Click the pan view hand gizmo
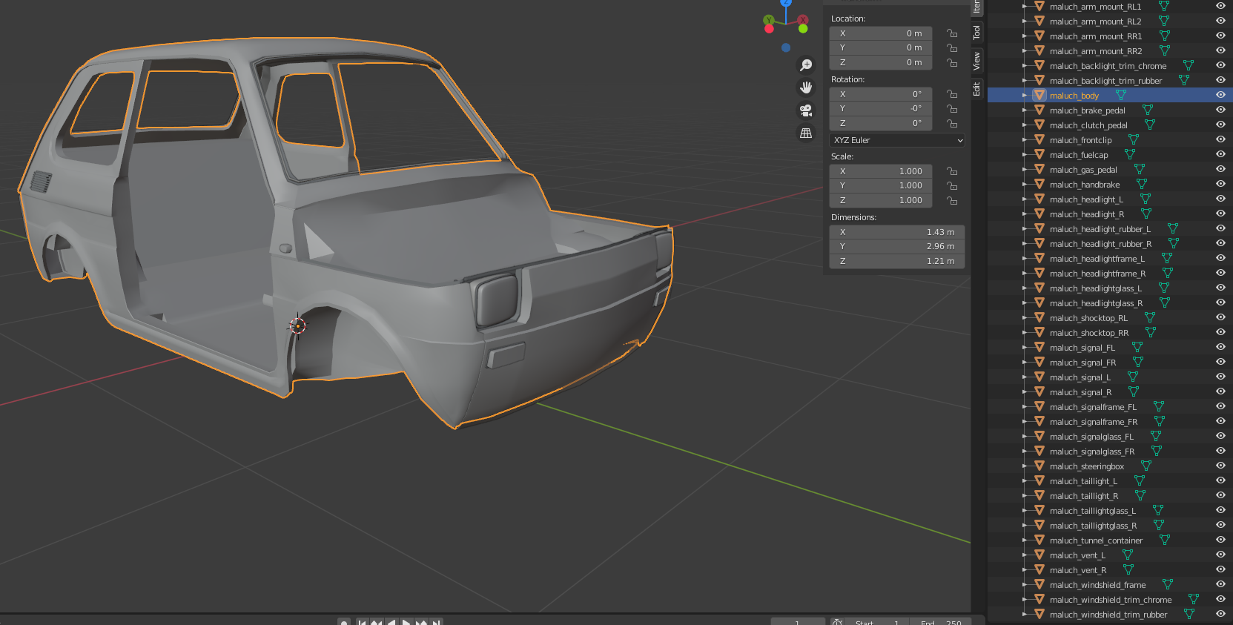The height and width of the screenshot is (625, 1233). pyautogui.click(x=806, y=87)
